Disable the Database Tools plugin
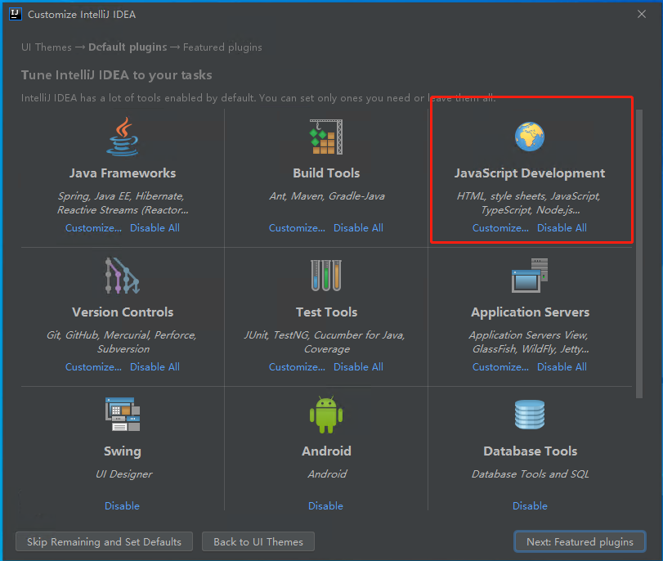Image resolution: width=663 pixels, height=561 pixels. pos(530,506)
